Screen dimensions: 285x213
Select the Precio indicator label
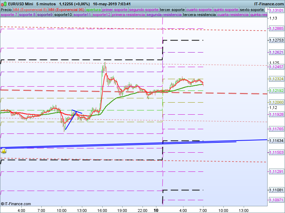click(6, 10)
